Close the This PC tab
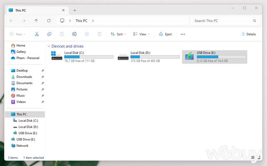The width and height of the screenshot is (267, 166). coord(63,10)
